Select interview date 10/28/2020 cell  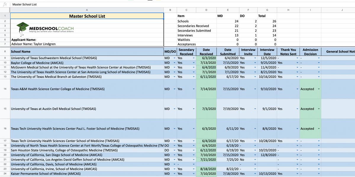267,141
